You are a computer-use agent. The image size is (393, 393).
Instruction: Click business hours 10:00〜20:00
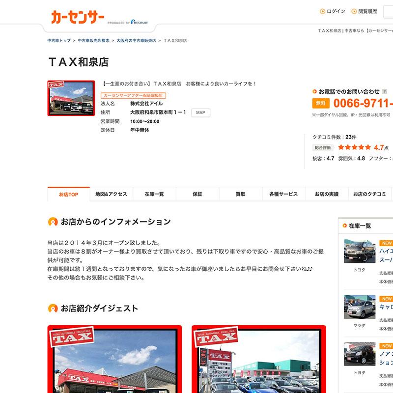[144, 121]
